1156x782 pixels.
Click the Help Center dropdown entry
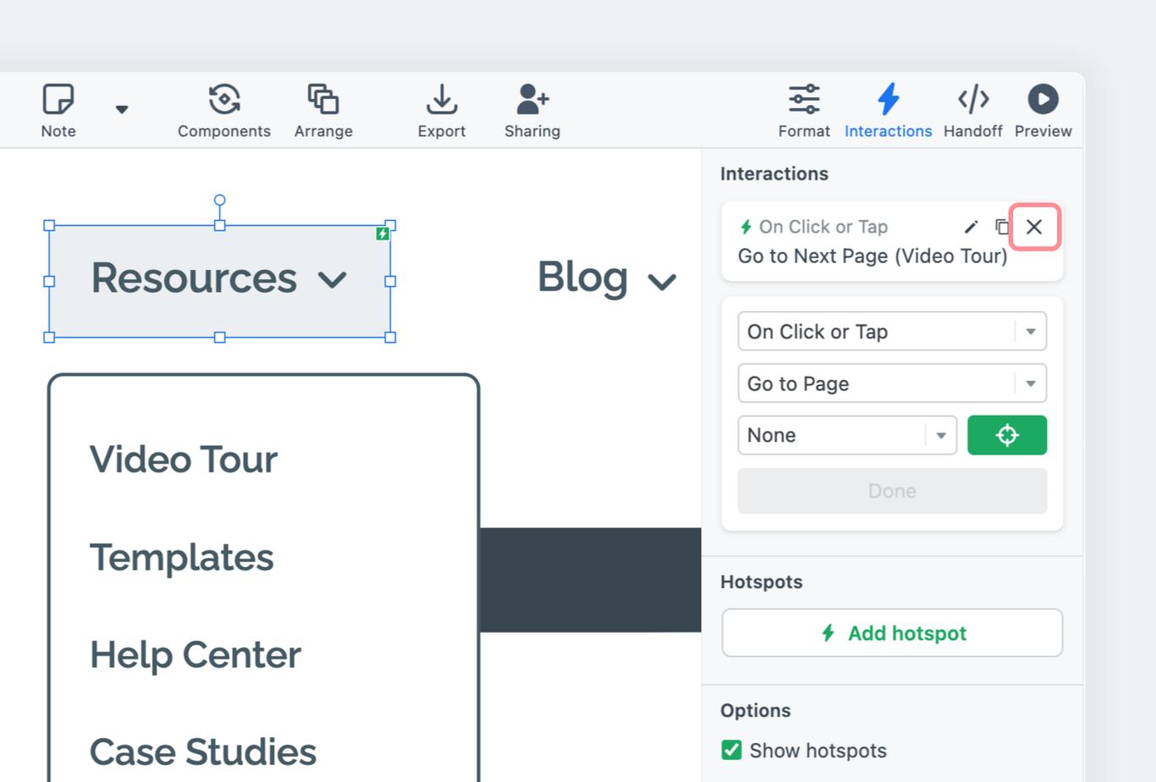pos(195,655)
